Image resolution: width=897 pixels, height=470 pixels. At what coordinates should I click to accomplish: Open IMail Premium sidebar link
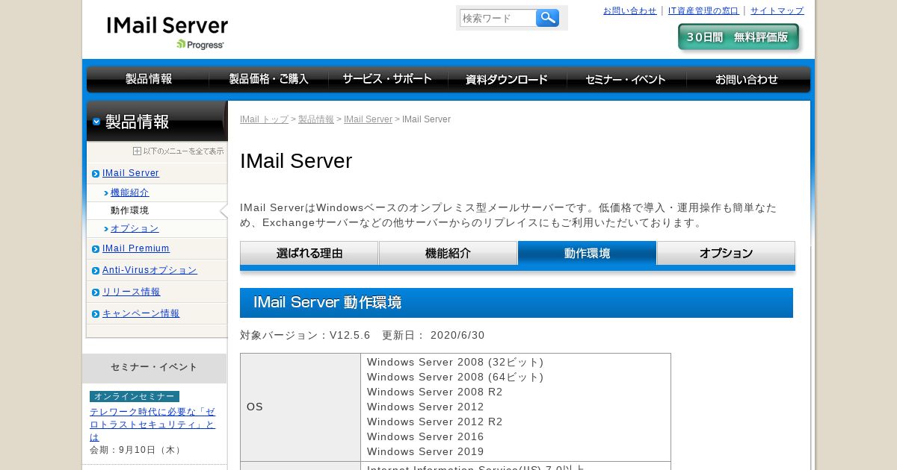coord(136,248)
